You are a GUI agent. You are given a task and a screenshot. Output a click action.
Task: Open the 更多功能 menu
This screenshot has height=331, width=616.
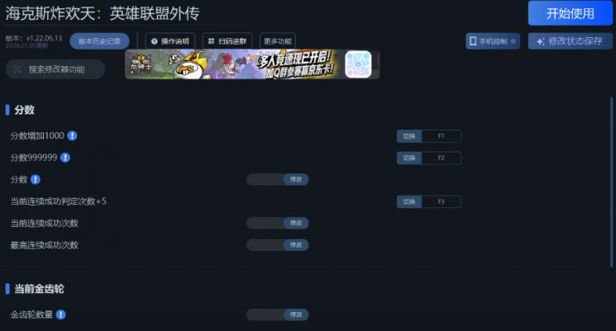[278, 41]
